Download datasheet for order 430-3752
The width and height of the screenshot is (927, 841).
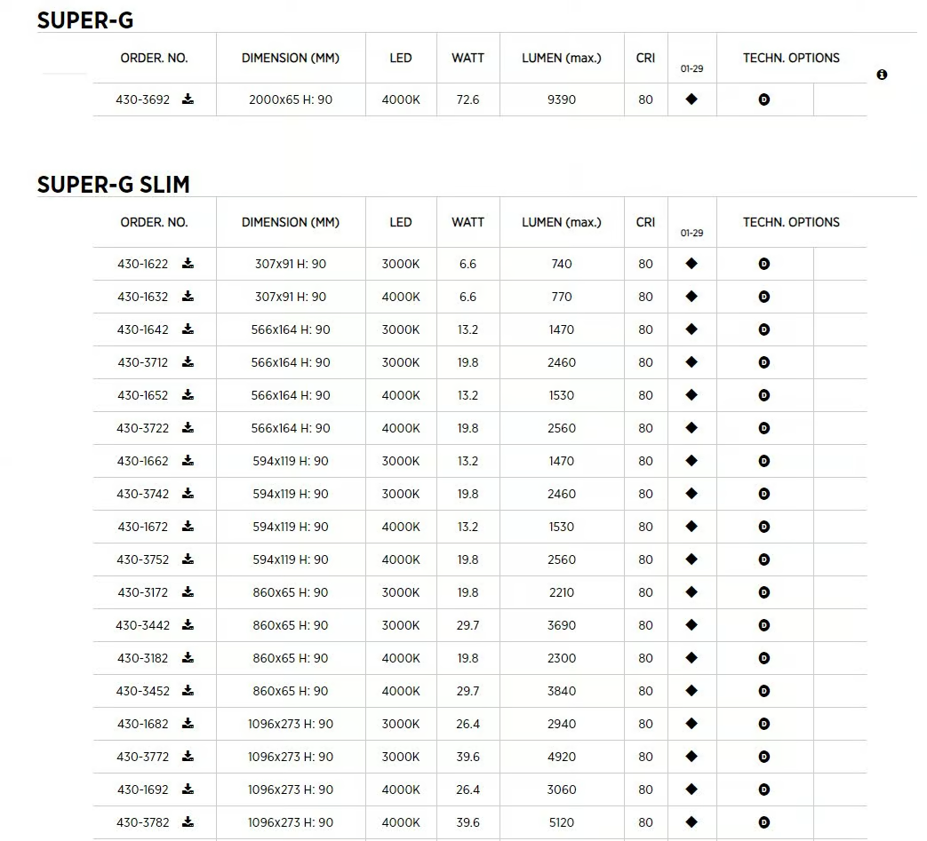[x=188, y=559]
